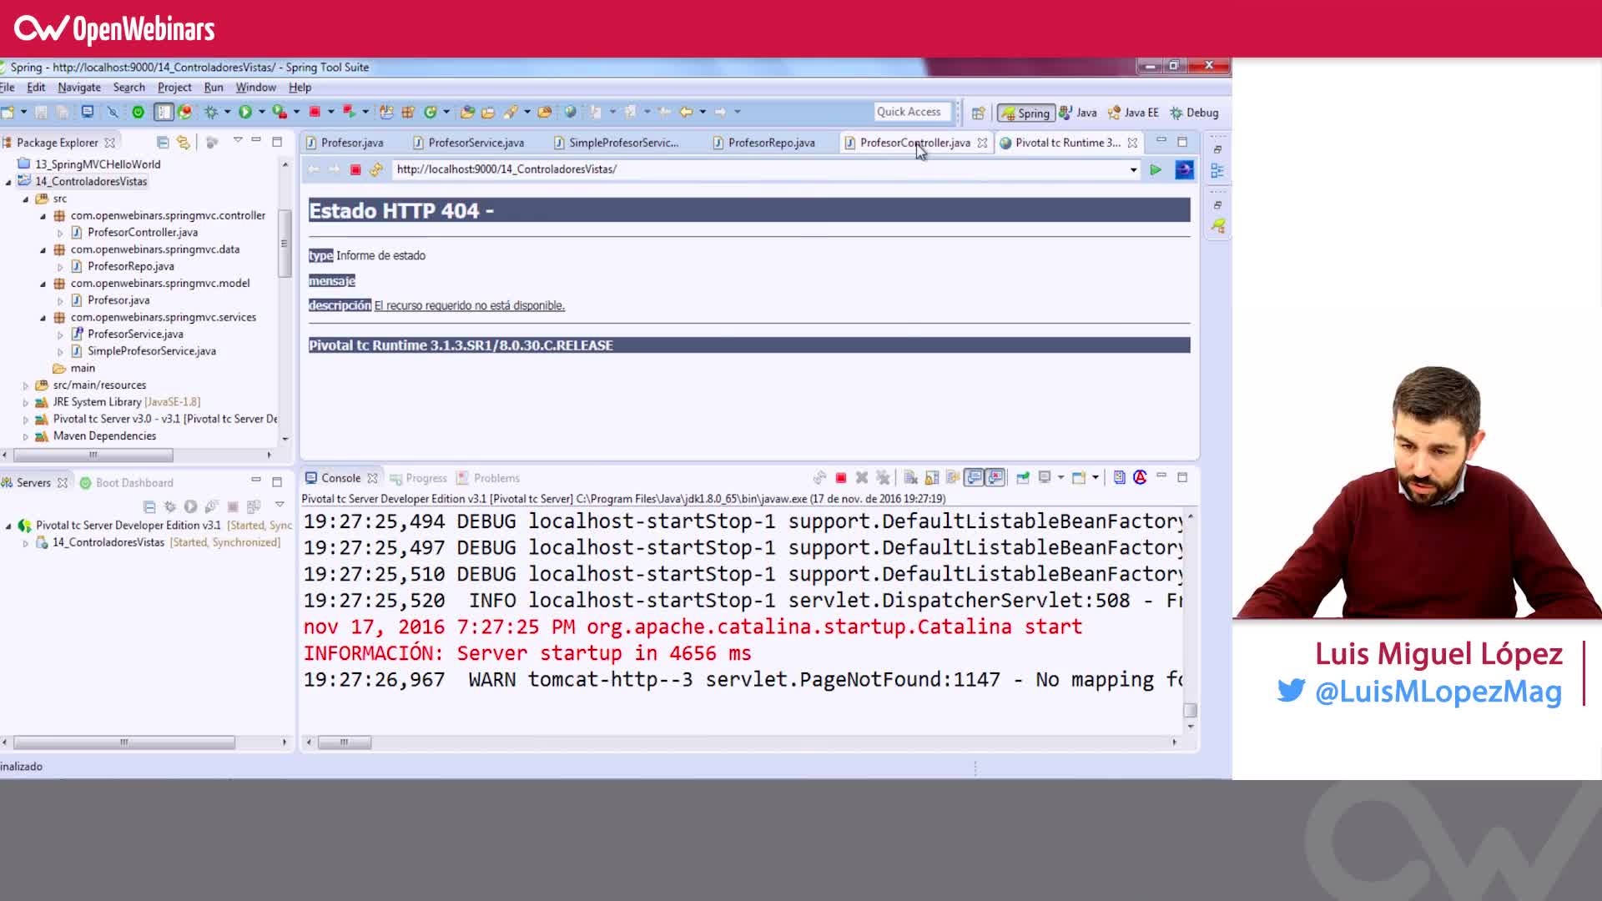
Task: Collapse the com.openwebinars.springmvc.model package
Action: click(44, 283)
